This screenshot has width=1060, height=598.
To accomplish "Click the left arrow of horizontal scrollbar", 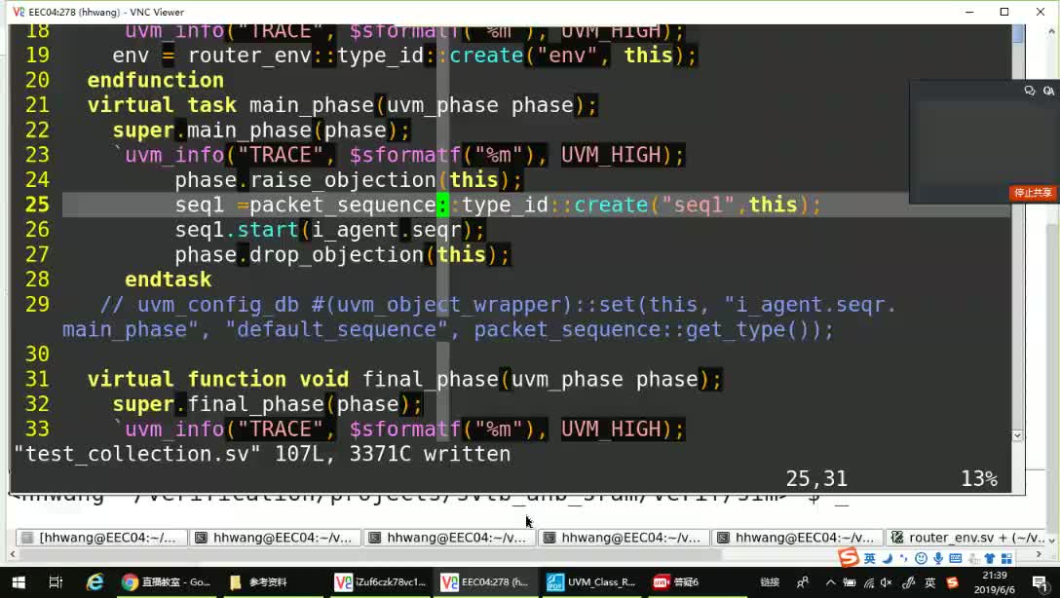I will click(12, 555).
